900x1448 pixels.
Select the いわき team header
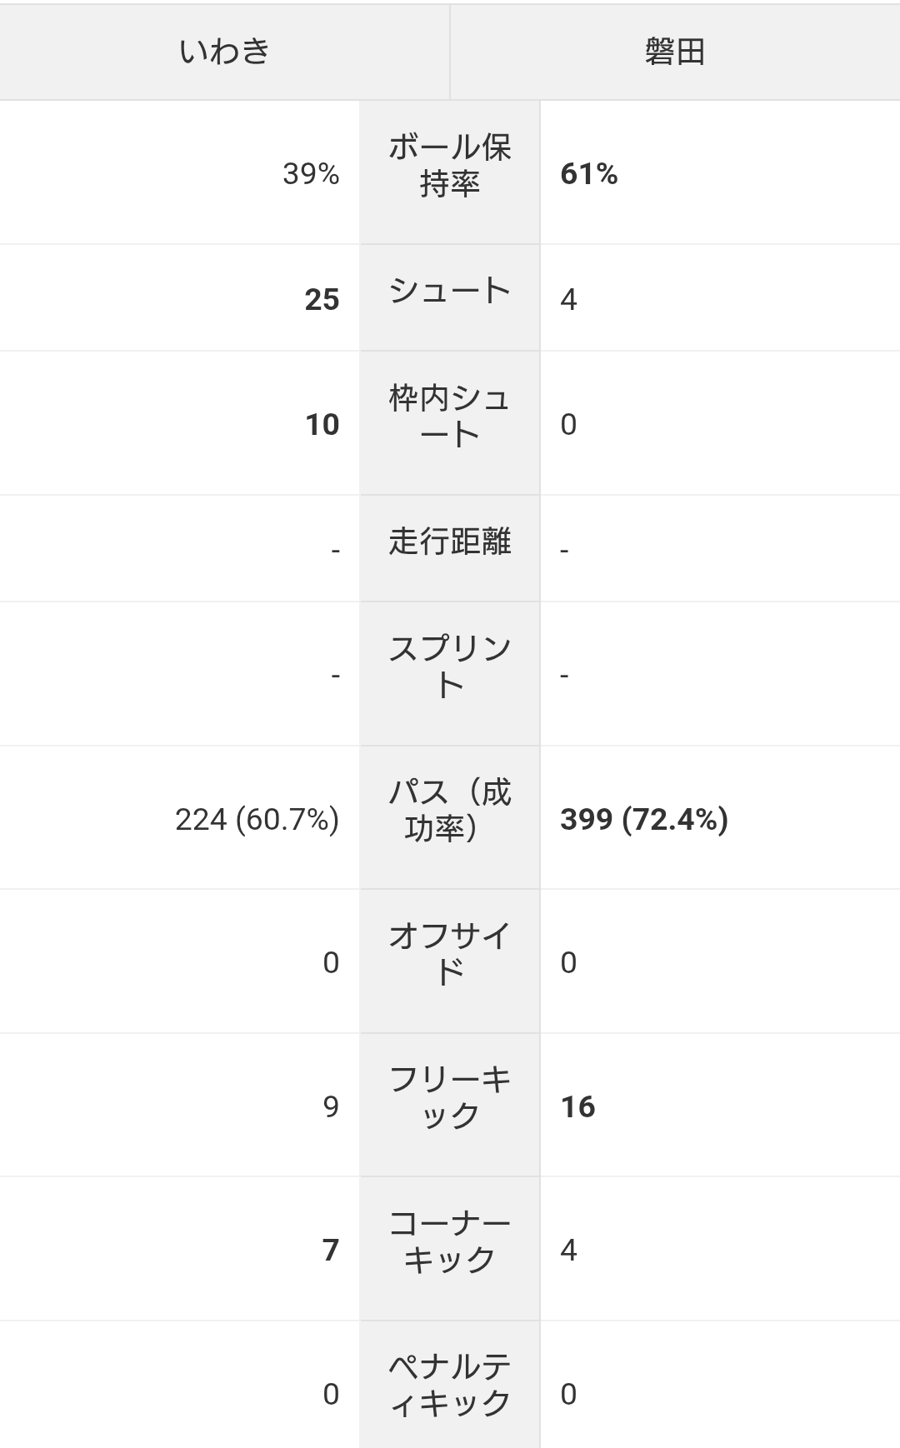[225, 52]
